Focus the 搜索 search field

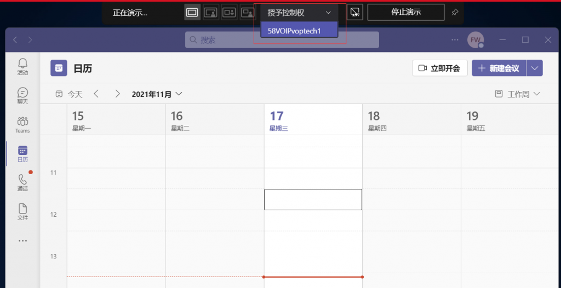tap(282, 40)
